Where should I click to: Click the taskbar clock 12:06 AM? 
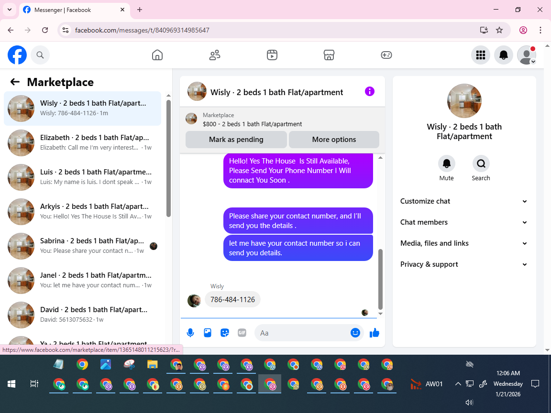[x=508, y=373]
